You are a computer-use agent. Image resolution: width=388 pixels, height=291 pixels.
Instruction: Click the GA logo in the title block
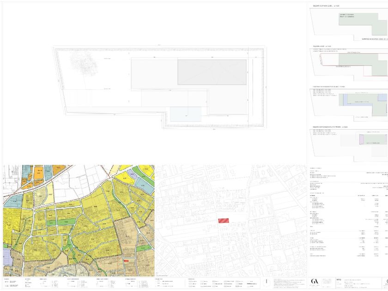click(x=315, y=281)
